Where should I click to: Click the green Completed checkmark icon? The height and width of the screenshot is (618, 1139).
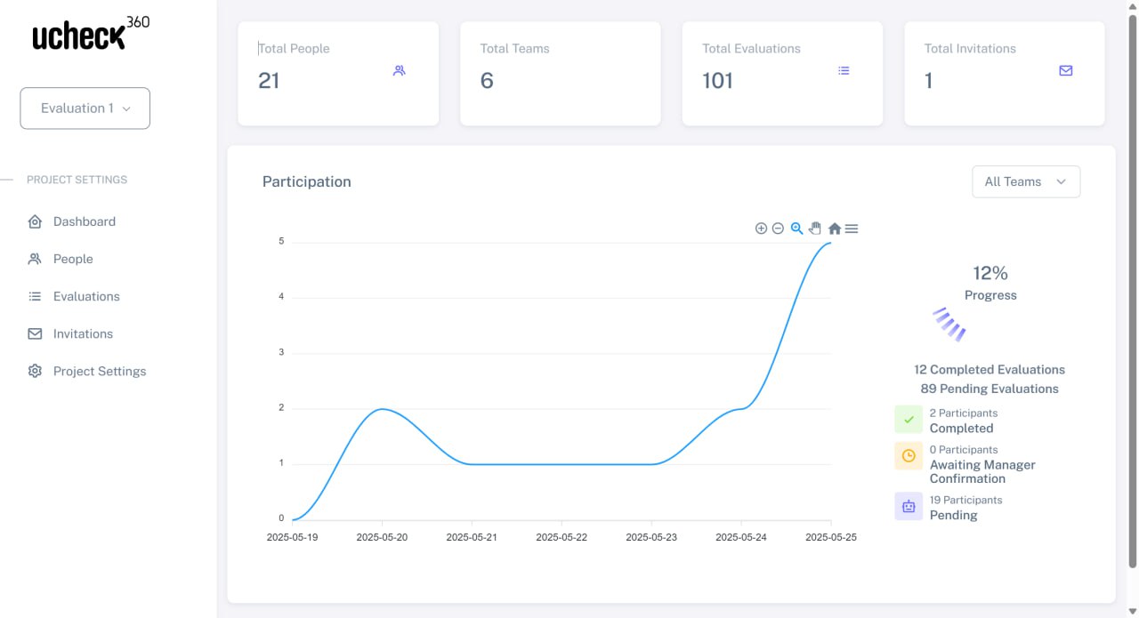pos(909,420)
